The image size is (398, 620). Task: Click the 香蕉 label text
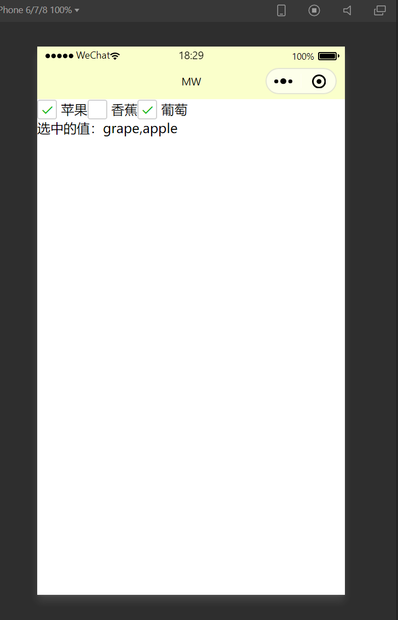click(x=124, y=110)
